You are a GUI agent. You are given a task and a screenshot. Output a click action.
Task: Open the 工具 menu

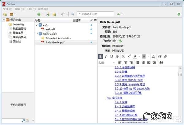[31, 9]
